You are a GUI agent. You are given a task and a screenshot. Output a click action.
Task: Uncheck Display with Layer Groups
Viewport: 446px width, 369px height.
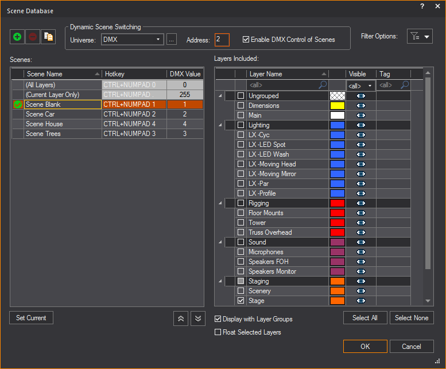coord(218,319)
